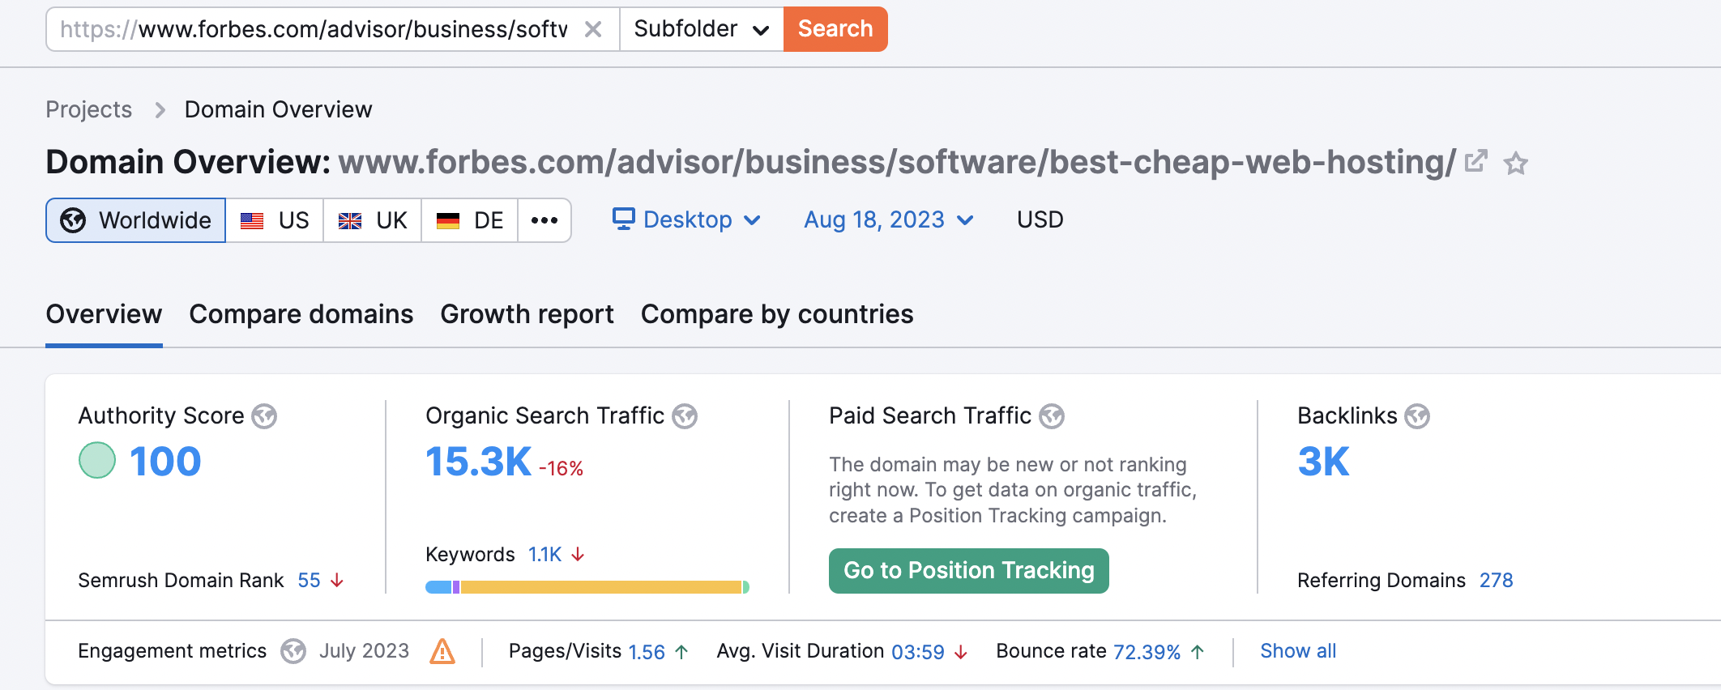Screen dimensions: 1721x690
Task: Click the Avg. Visit Duration downward red arrow
Action: [x=961, y=652]
